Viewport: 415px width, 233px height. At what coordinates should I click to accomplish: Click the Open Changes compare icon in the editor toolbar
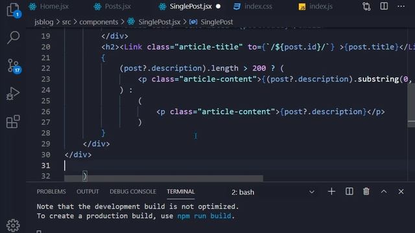[366, 6]
